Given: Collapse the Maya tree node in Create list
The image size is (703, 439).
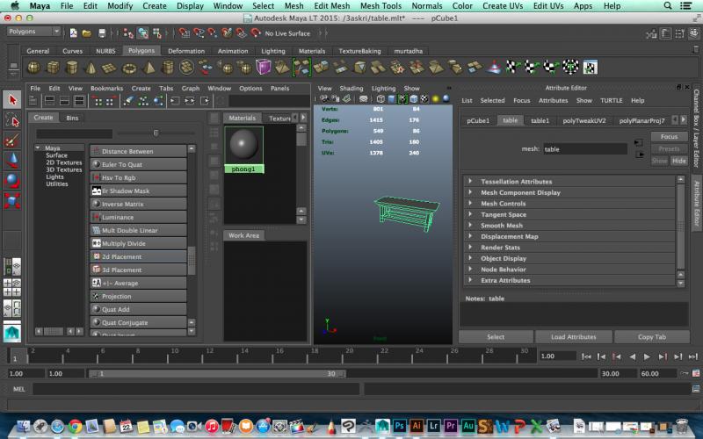Looking at the screenshot, I should pyautogui.click(x=38, y=148).
